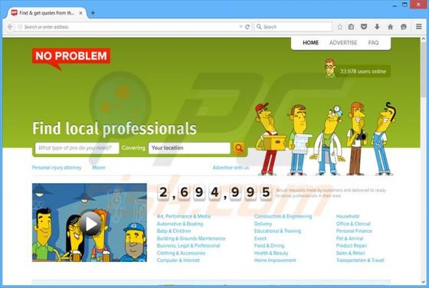Open 'Health & Beauty' category

tap(271, 253)
